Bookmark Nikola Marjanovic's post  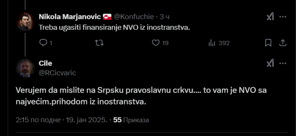268,43
